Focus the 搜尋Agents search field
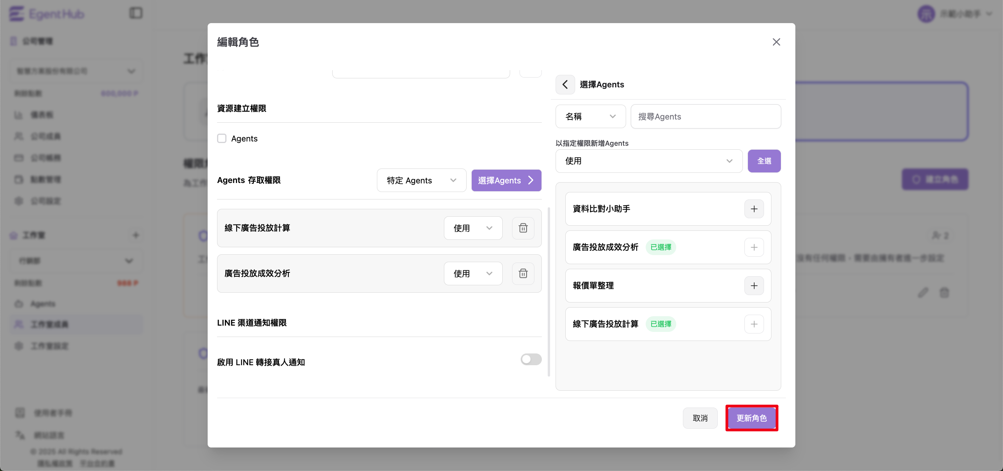The width and height of the screenshot is (1003, 471). tap(706, 116)
